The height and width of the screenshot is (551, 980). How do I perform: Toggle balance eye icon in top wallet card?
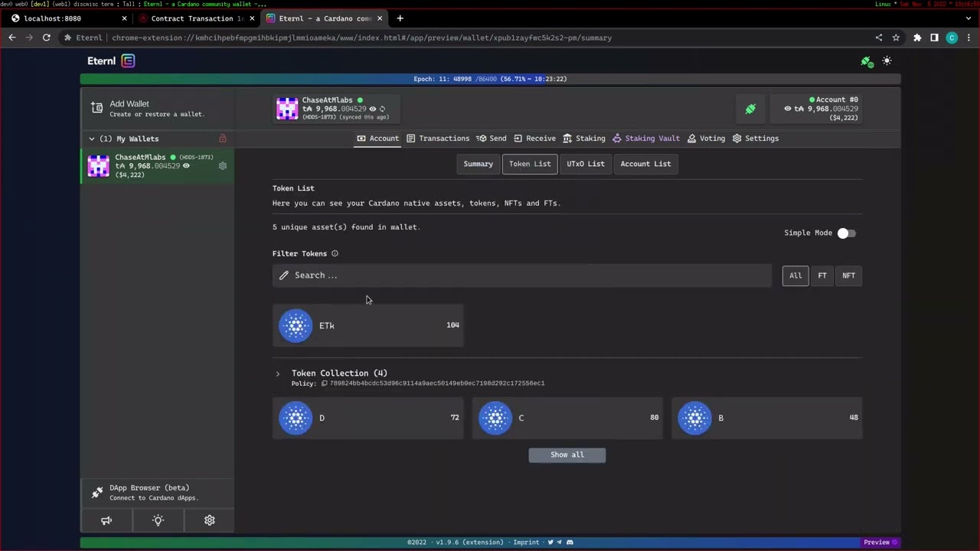tap(372, 109)
